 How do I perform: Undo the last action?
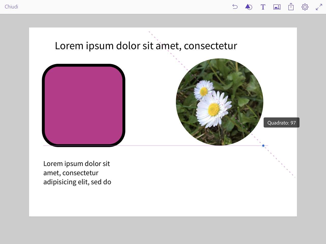point(235,7)
